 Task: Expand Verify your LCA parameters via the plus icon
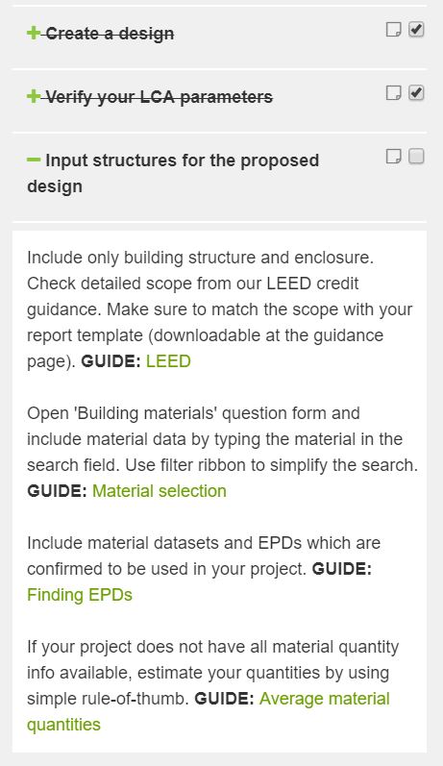34,96
